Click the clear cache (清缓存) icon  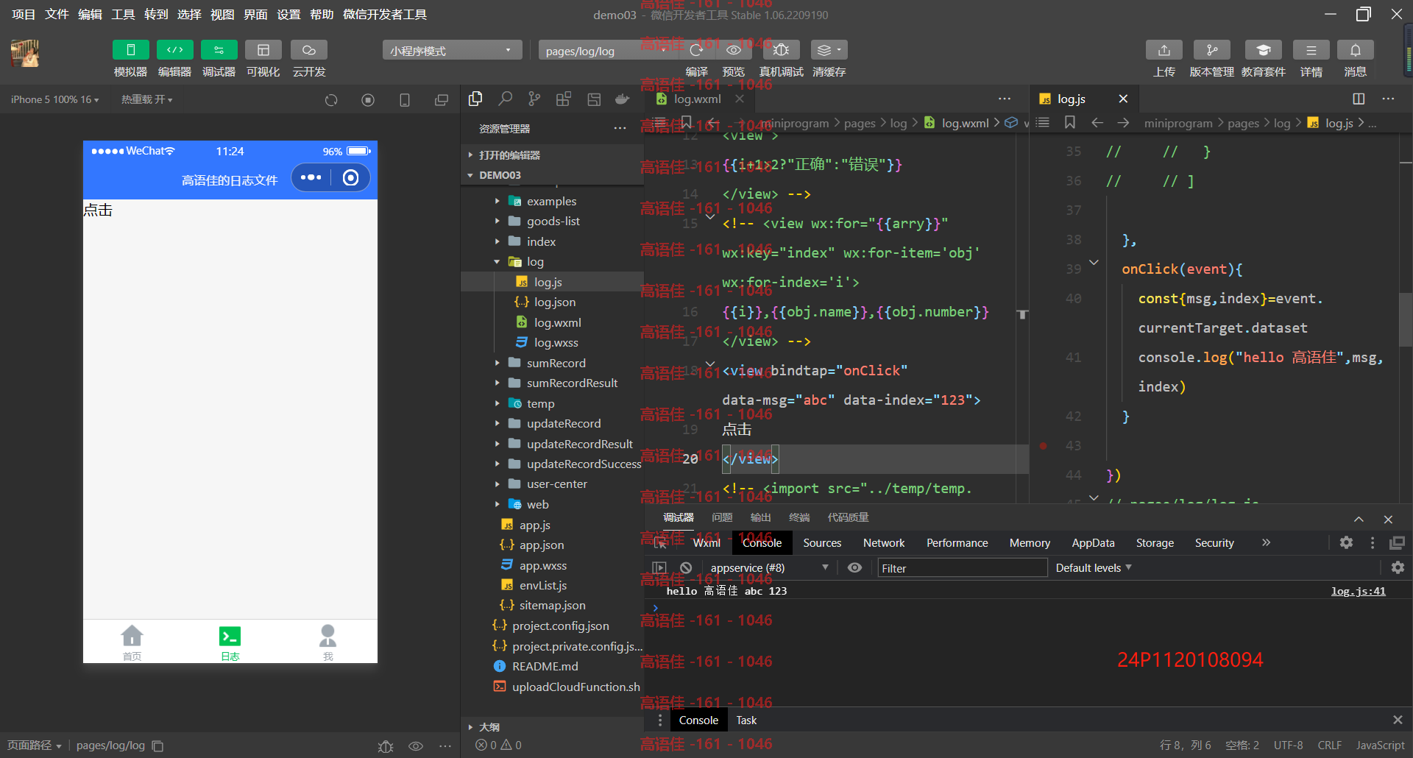pos(829,50)
